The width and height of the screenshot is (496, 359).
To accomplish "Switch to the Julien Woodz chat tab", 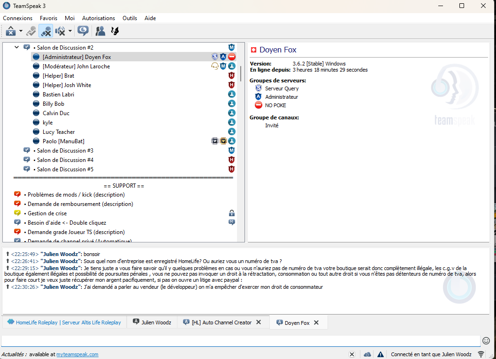I will [x=156, y=322].
